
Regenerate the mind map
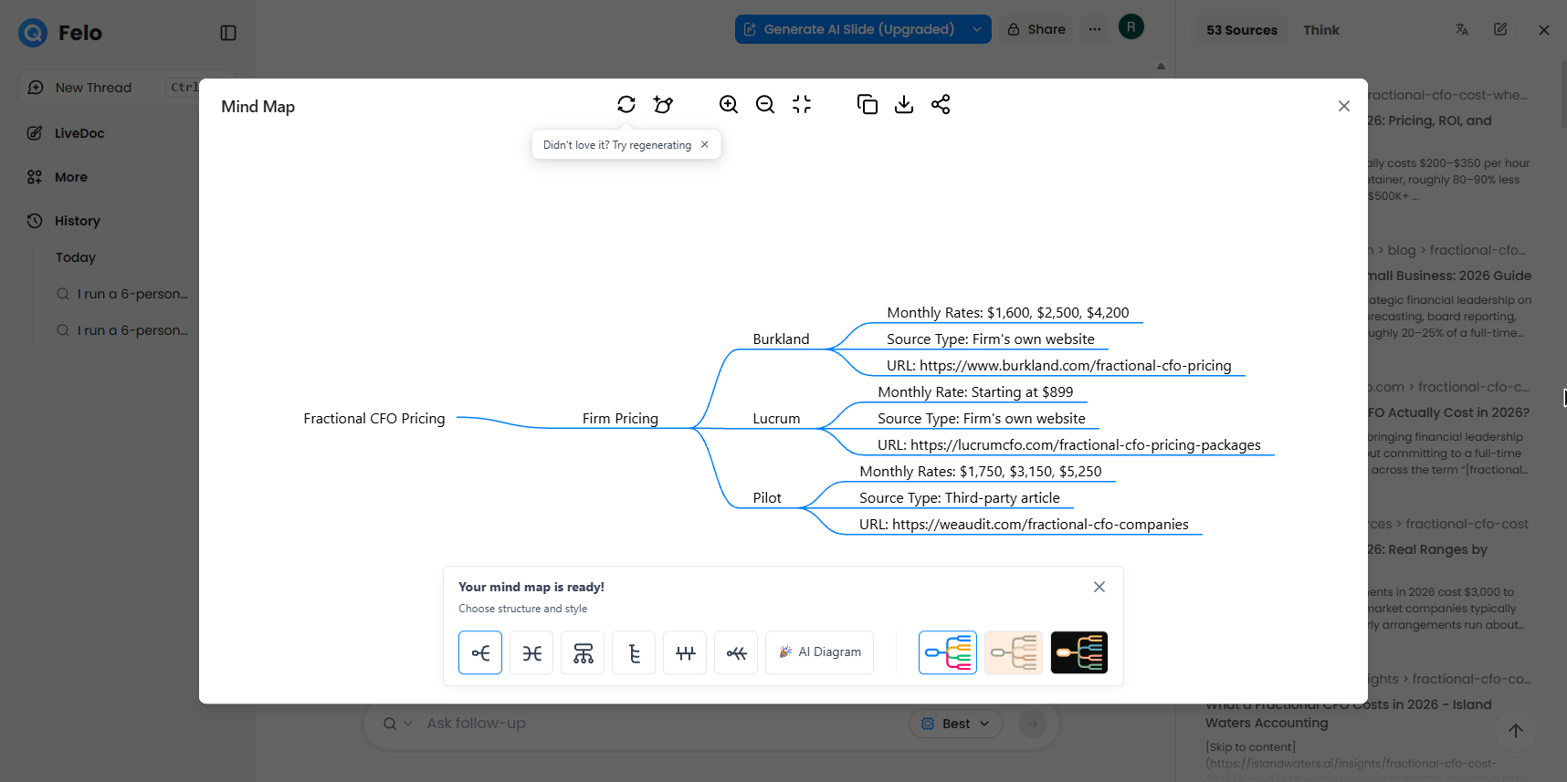click(626, 105)
